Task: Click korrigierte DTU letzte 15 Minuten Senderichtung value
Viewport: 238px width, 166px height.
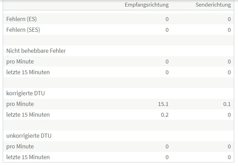Action: pyautogui.click(x=229, y=115)
